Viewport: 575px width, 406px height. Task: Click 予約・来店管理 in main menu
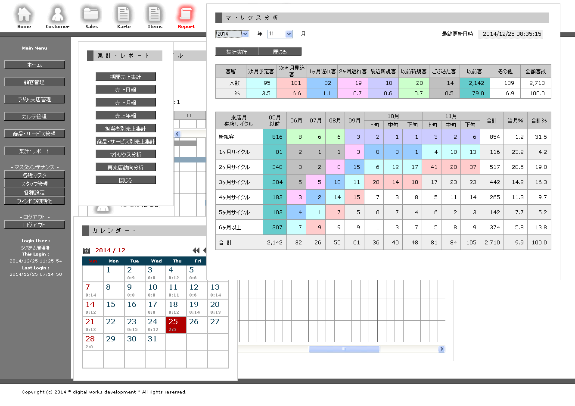pos(34,99)
